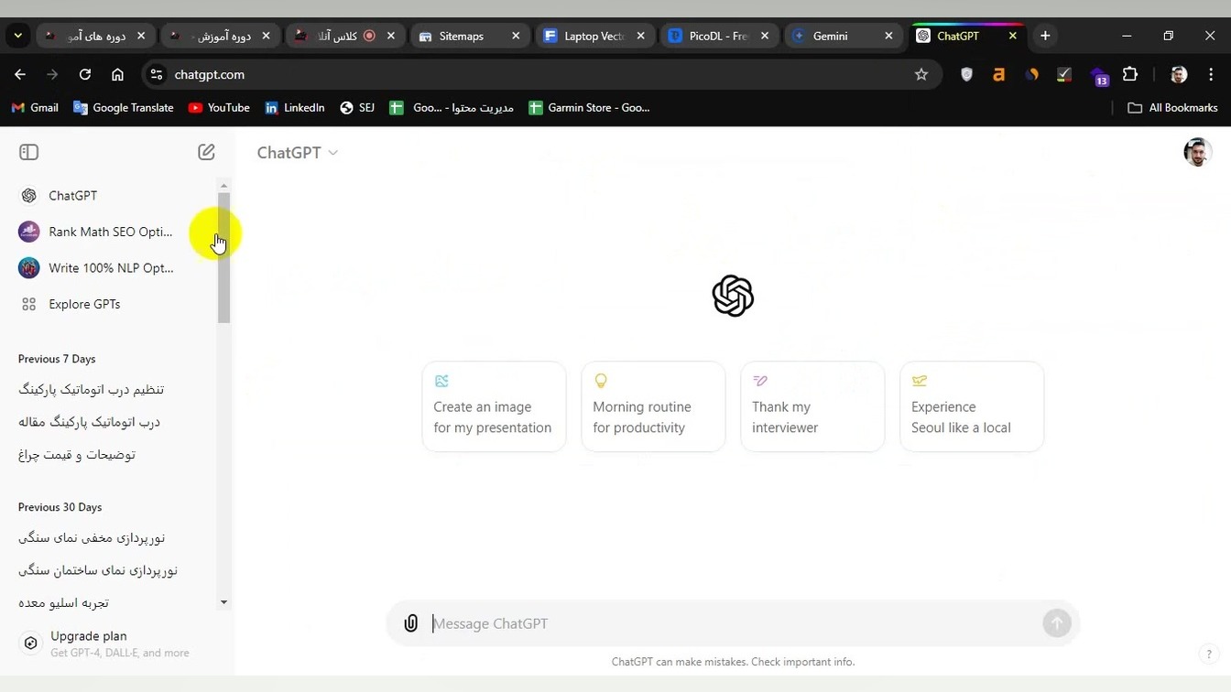Click sidebar scrollbar up arrow
This screenshot has width=1231, height=692.
(x=223, y=186)
